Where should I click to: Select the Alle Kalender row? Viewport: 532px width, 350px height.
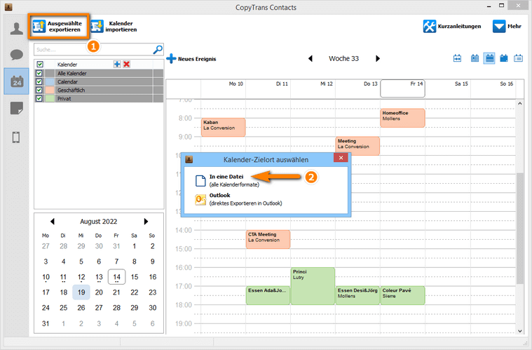pos(99,73)
